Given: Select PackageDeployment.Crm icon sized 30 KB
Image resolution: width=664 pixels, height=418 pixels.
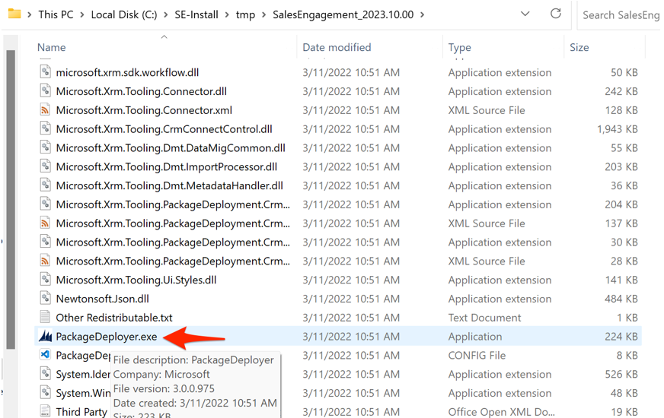Looking at the screenshot, I should tap(45, 242).
